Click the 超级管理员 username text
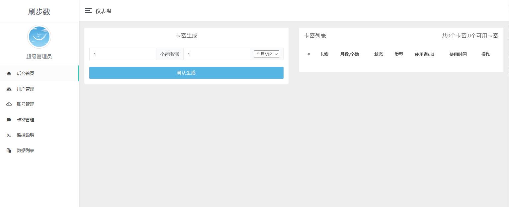Image resolution: width=509 pixels, height=207 pixels. click(x=39, y=57)
